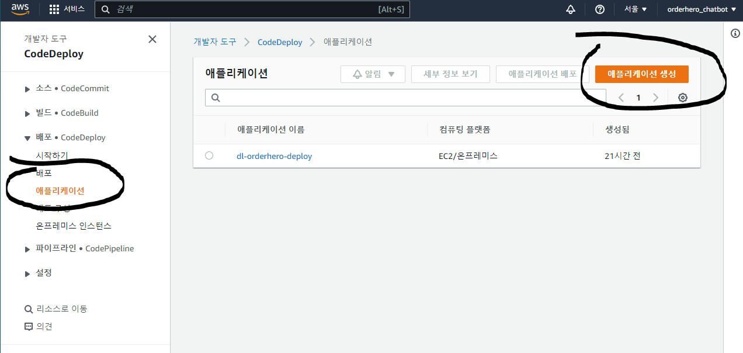743x353 pixels.
Task: Open the orderhero_chatbot account menu
Action: coord(701,9)
